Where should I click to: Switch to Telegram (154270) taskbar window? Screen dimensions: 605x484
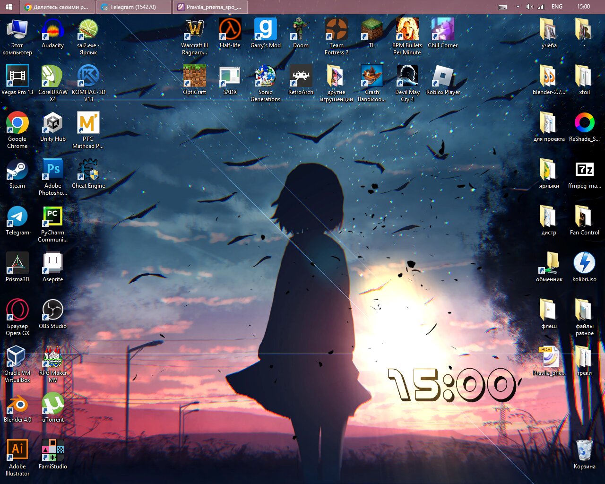click(x=133, y=7)
